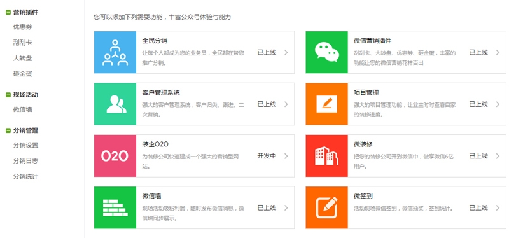Open 微信墙 under 现场活动 in sidebar
Screen dimensions: 509x238
click(x=22, y=109)
